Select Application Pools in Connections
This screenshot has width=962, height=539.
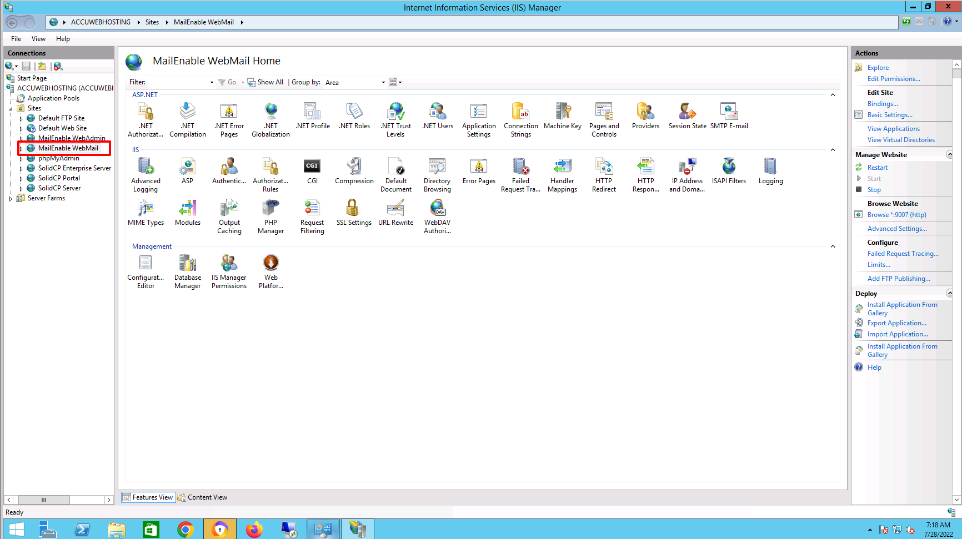(x=53, y=98)
